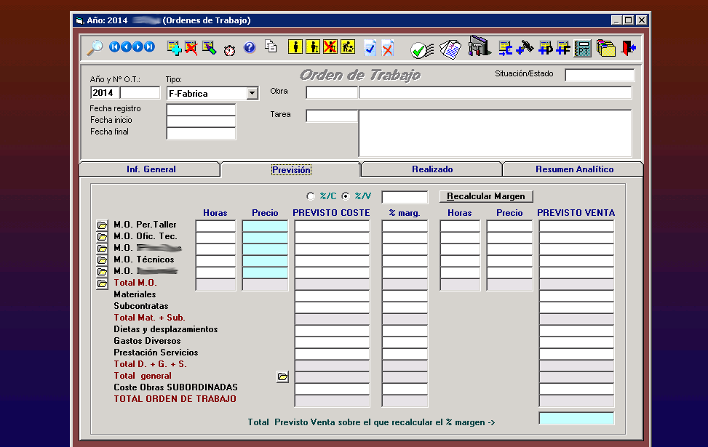Click Previsto Coste field for Coste Obras SUBORDINADAS
This screenshot has height=447, width=708.
pos(333,390)
